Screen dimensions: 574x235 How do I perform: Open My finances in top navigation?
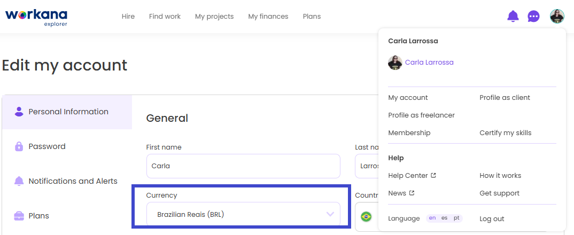click(x=268, y=17)
